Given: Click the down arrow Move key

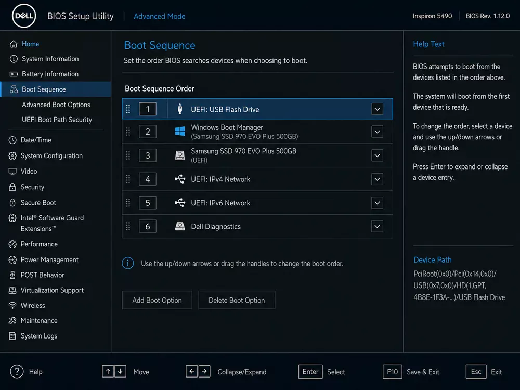Looking at the screenshot, I should tap(121, 371).
